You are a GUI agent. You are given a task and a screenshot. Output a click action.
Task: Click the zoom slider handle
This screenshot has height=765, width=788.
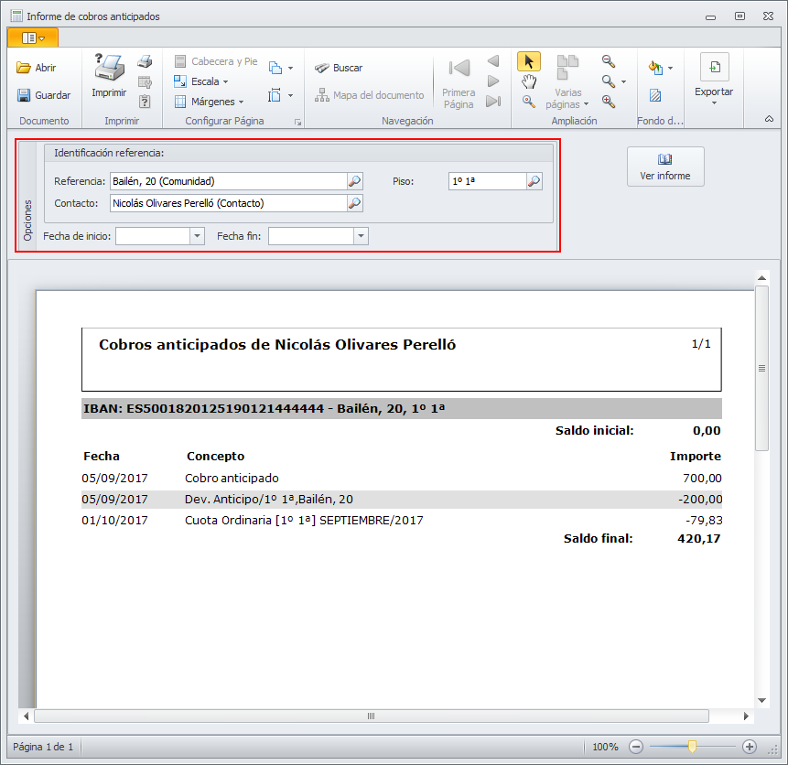(x=692, y=747)
